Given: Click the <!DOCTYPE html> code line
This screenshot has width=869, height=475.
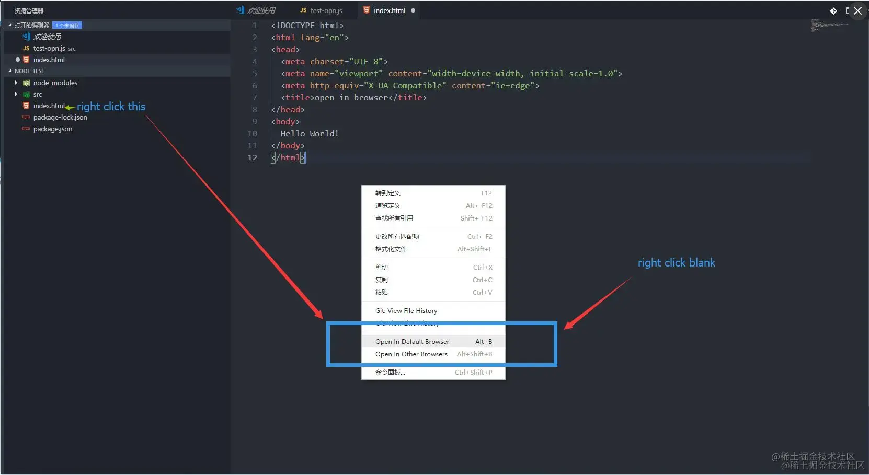Looking at the screenshot, I should tap(307, 25).
